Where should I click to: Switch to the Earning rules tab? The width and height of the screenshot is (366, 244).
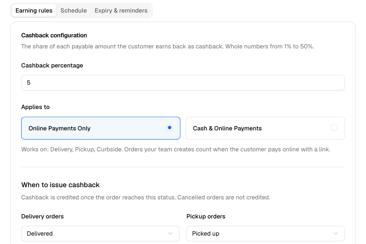coord(34,11)
